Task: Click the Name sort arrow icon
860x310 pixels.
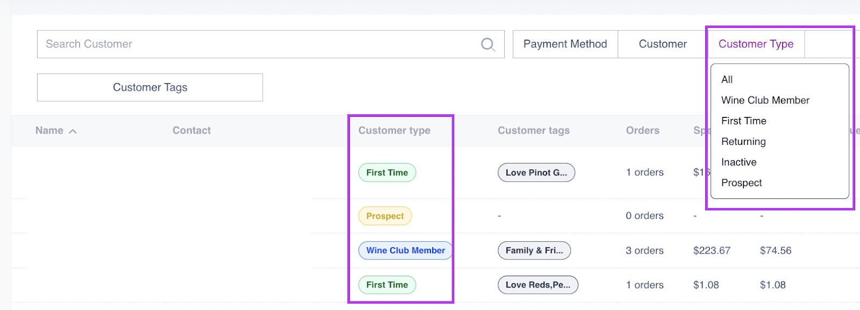Action: tap(73, 131)
